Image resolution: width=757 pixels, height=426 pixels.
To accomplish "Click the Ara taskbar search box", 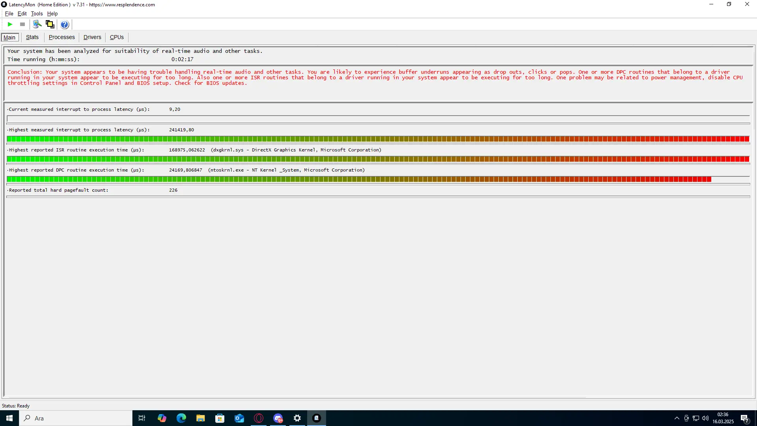I will point(76,418).
